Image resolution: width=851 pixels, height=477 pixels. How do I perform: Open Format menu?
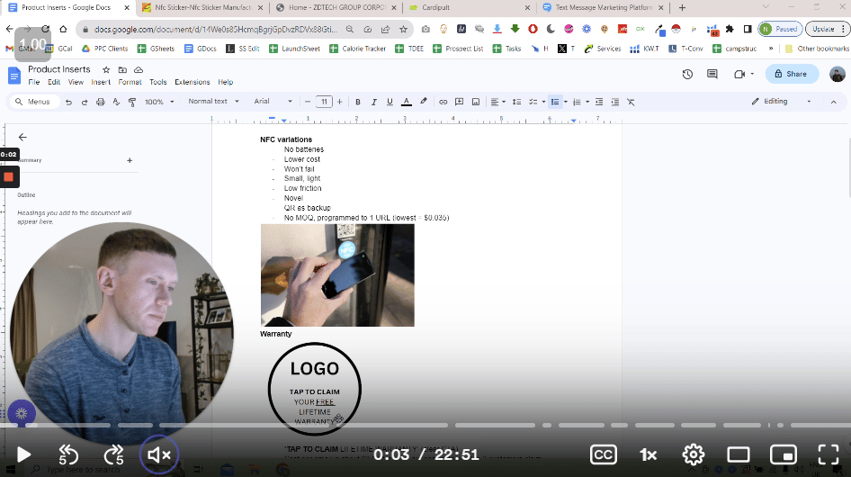(130, 82)
